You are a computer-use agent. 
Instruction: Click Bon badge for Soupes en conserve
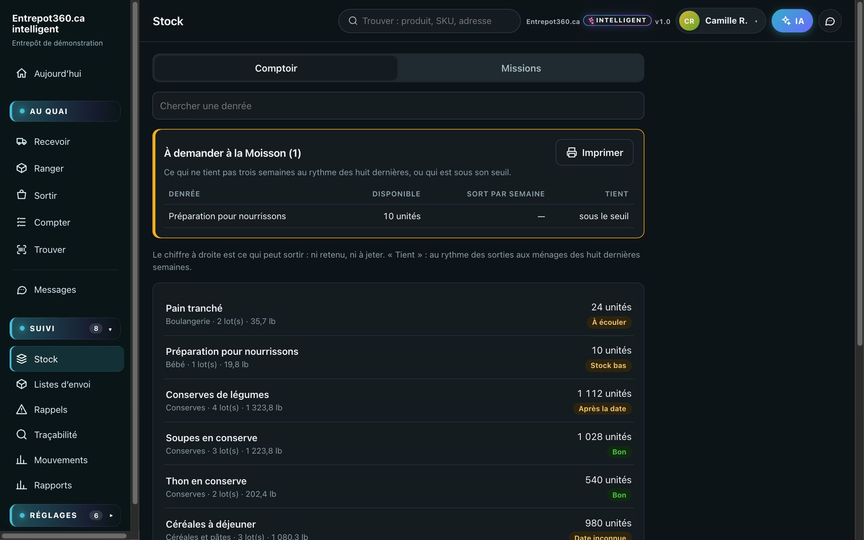pos(619,452)
